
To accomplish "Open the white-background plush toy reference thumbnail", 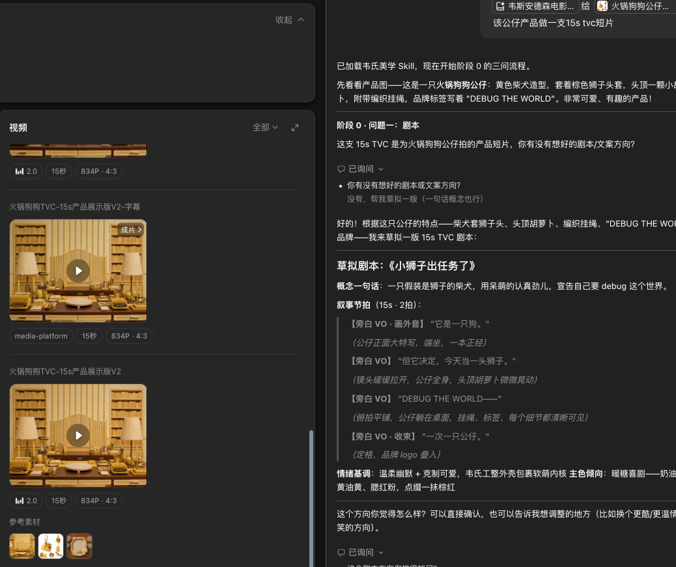I will tap(51, 546).
